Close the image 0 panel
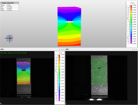The width and height of the screenshot is (138, 105). tap(63, 49)
